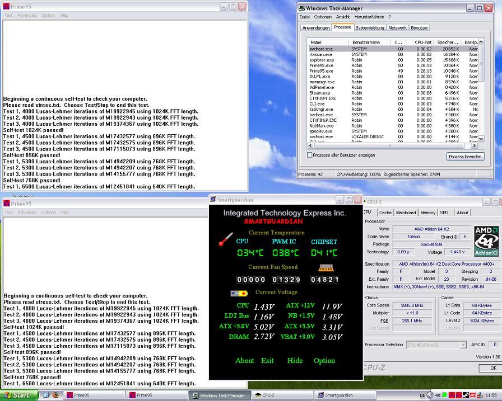The image size is (502, 401).
Task: Switch to Netzwerk tab in Task-Manager
Action: pos(397,28)
